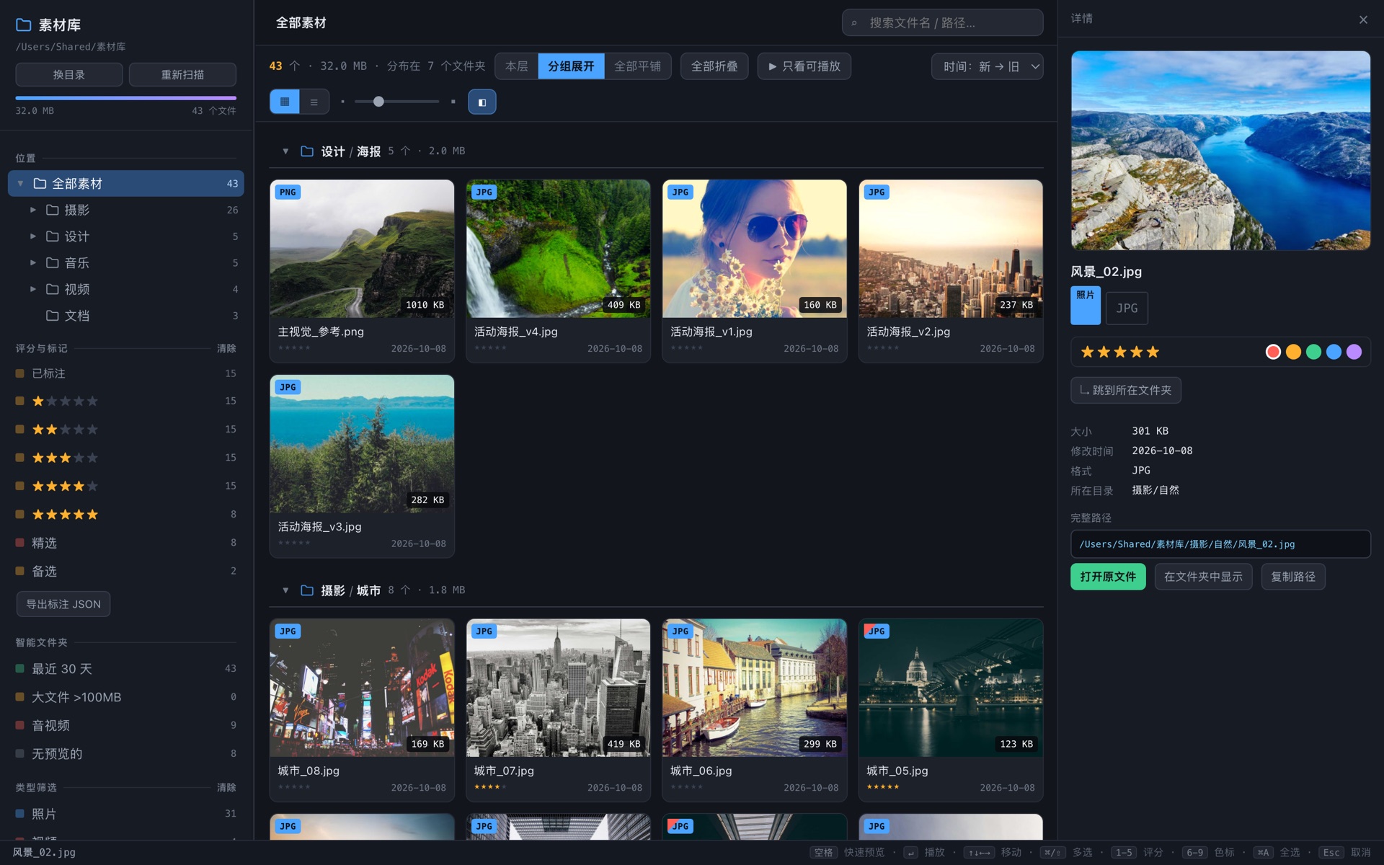The width and height of the screenshot is (1384, 865).
Task: Filter by three-star rating
Action: tap(126, 457)
